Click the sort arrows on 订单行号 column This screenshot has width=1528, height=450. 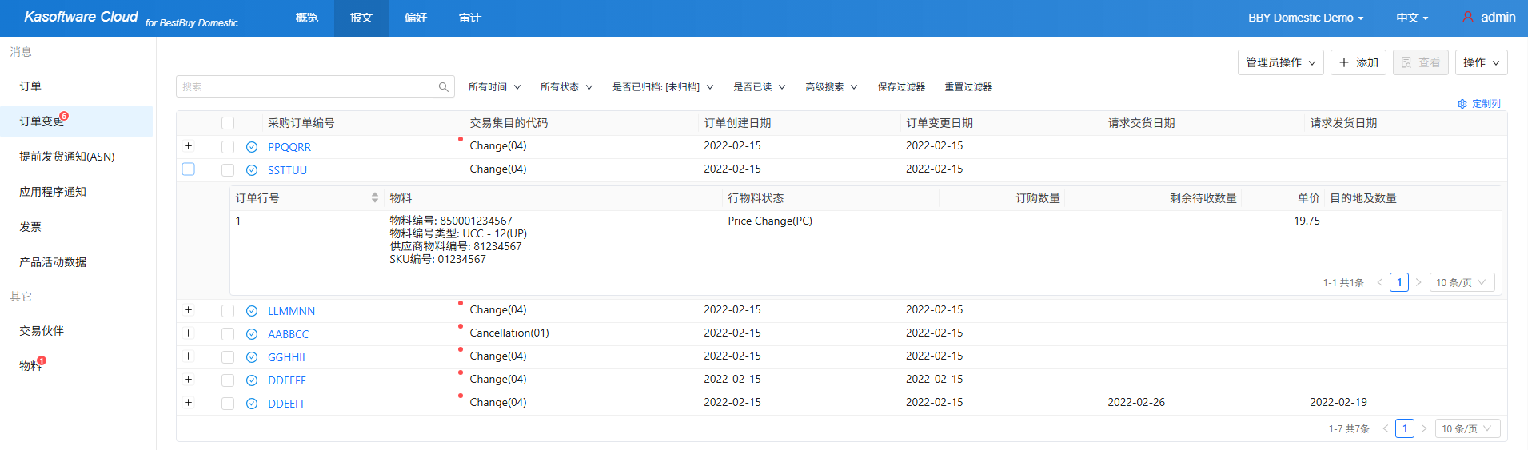click(x=374, y=198)
